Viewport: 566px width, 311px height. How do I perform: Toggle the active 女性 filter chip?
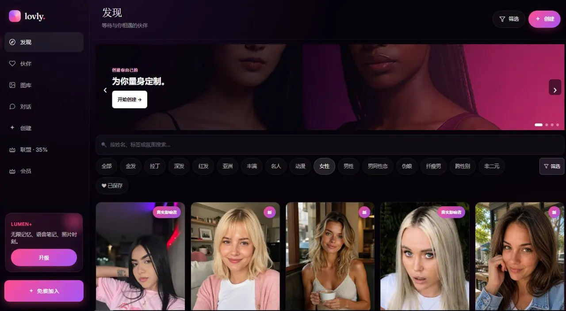(325, 166)
